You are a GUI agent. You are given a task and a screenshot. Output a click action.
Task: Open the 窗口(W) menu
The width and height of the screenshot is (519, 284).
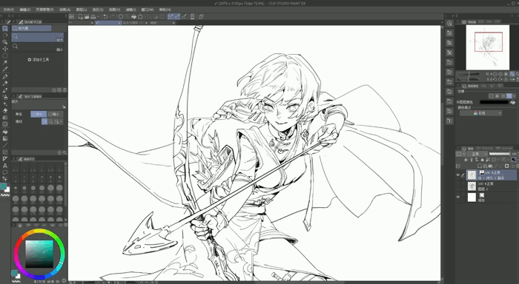pyautogui.click(x=148, y=10)
